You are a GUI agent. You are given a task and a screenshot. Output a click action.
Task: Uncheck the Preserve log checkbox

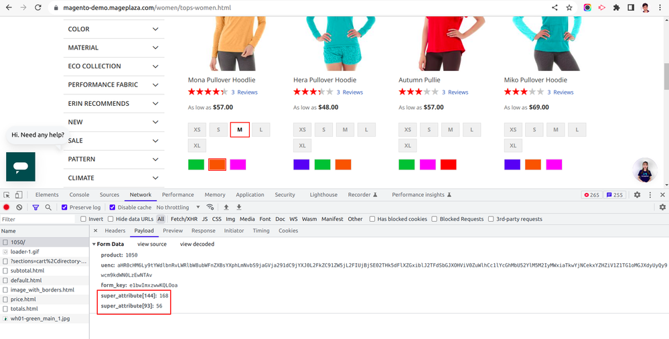(65, 208)
